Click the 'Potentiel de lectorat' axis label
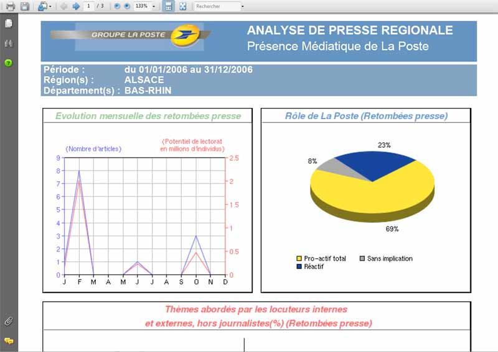Screen dimensions: 498x352 [x=192, y=145]
